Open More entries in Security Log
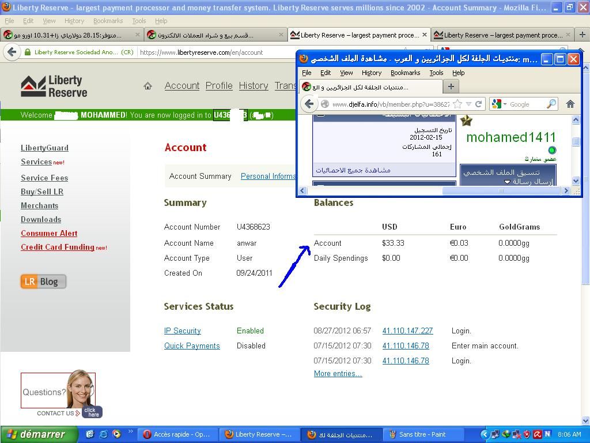 click(338, 373)
